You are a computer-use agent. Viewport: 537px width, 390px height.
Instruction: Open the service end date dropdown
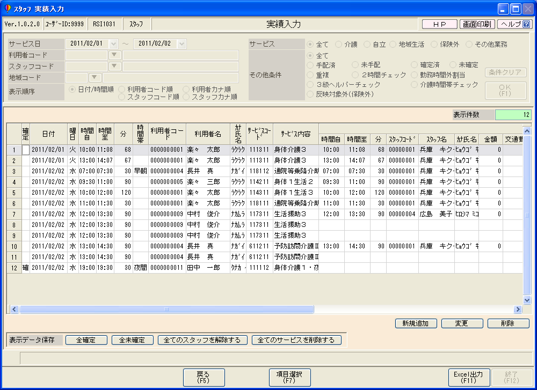(182, 44)
